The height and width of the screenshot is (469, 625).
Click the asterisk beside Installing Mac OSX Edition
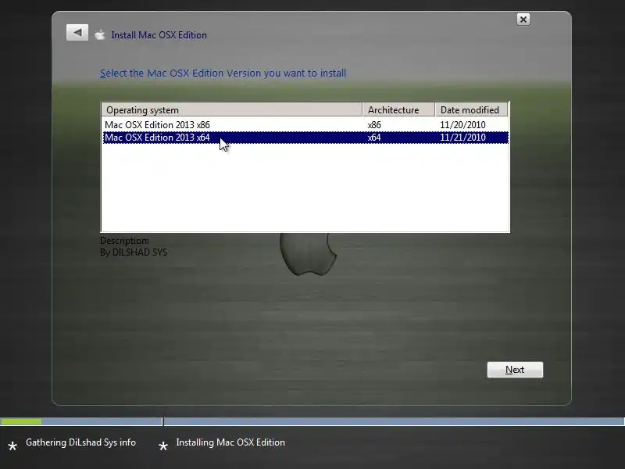coord(163,446)
